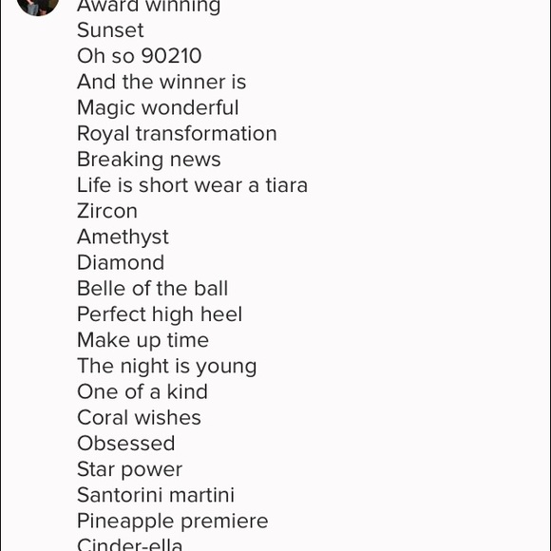Select the 'Royal transformation' entry
Image resolution: width=551 pixels, height=551 pixels.
point(177,134)
